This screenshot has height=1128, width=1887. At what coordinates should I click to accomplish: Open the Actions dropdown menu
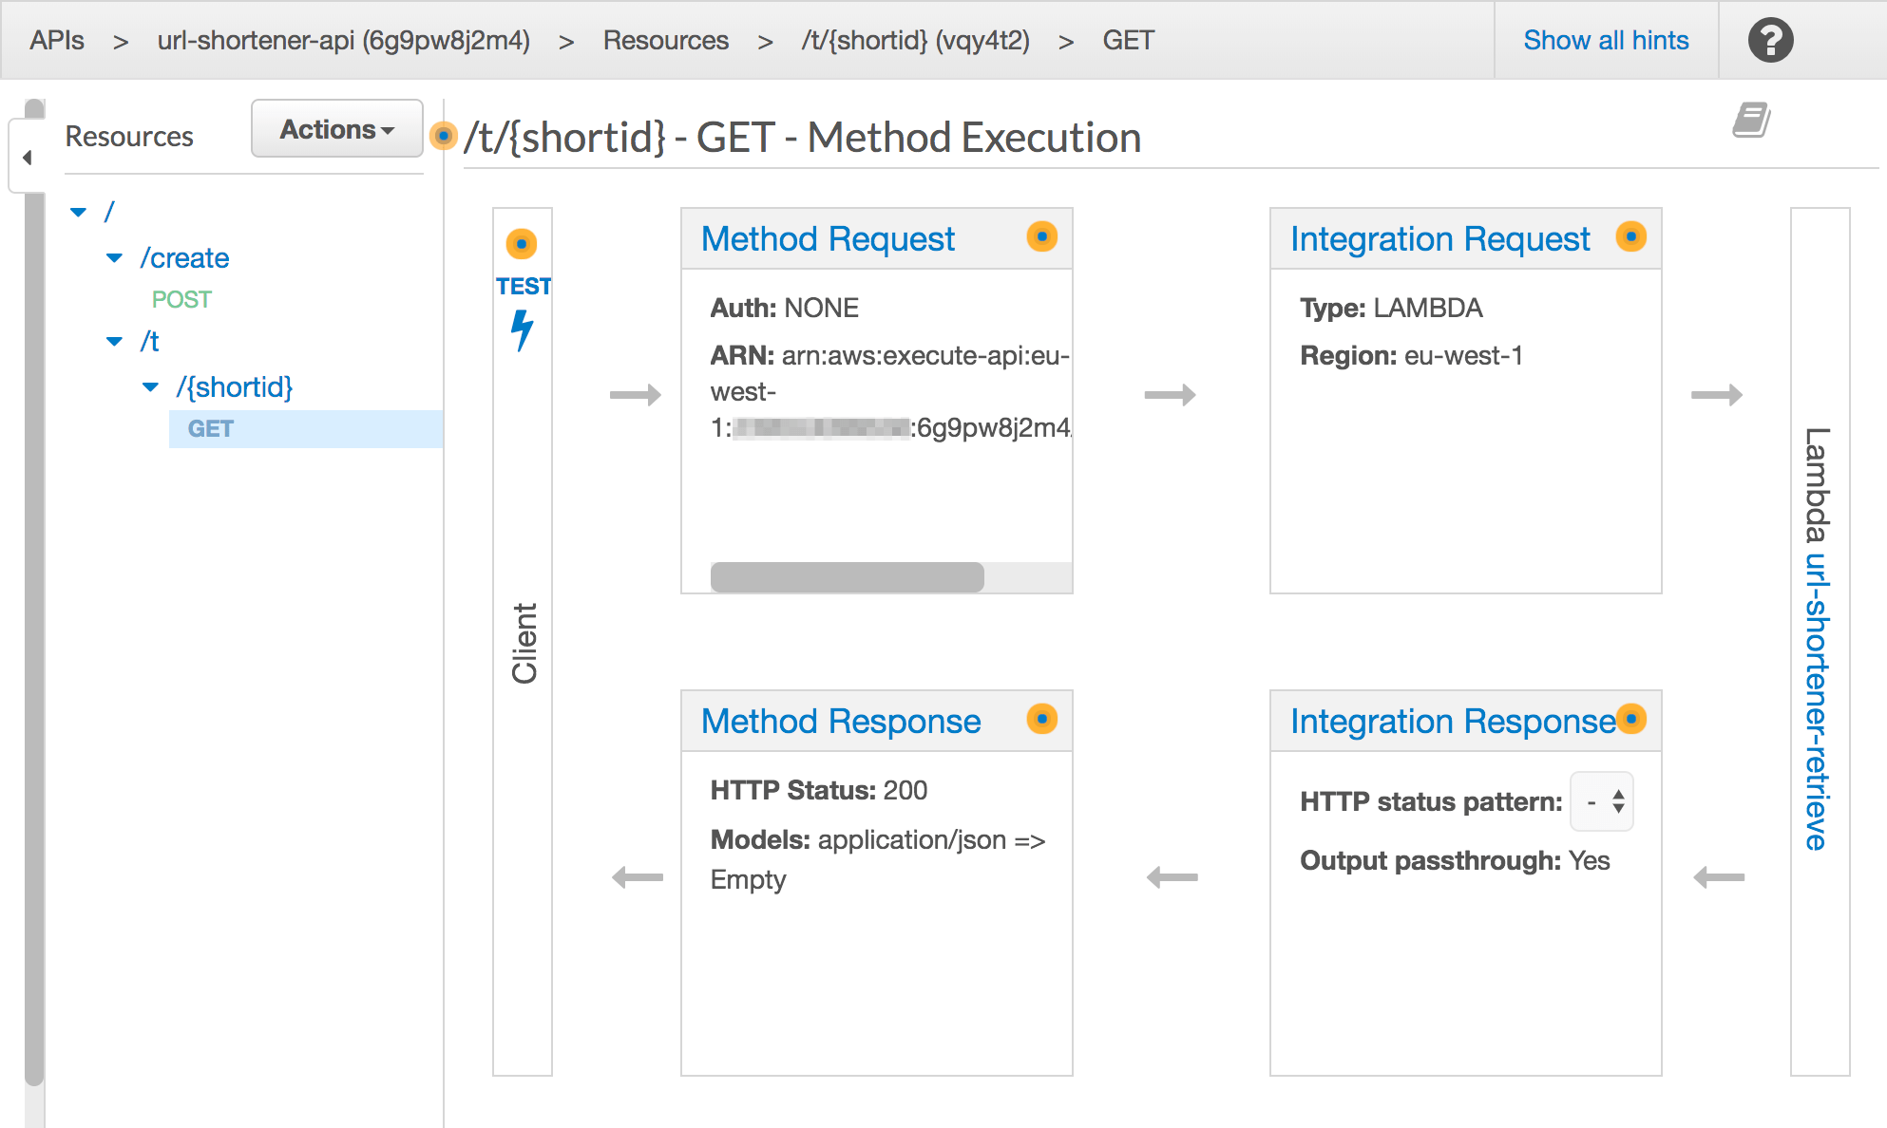336,128
